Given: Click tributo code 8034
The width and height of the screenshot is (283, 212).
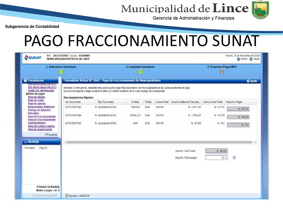Looking at the screenshot, I should tap(147, 107).
